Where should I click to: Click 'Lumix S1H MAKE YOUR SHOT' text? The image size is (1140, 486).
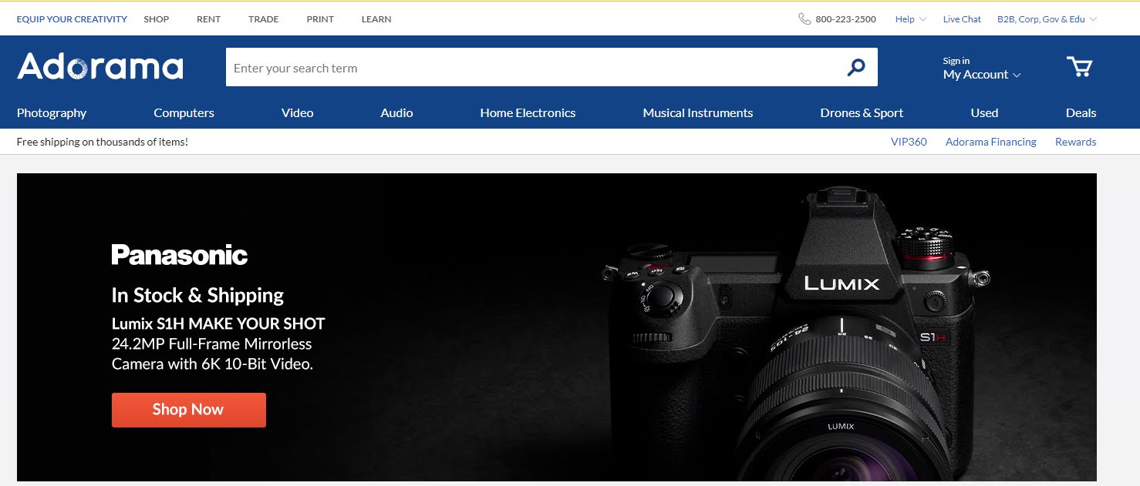pyautogui.click(x=218, y=323)
